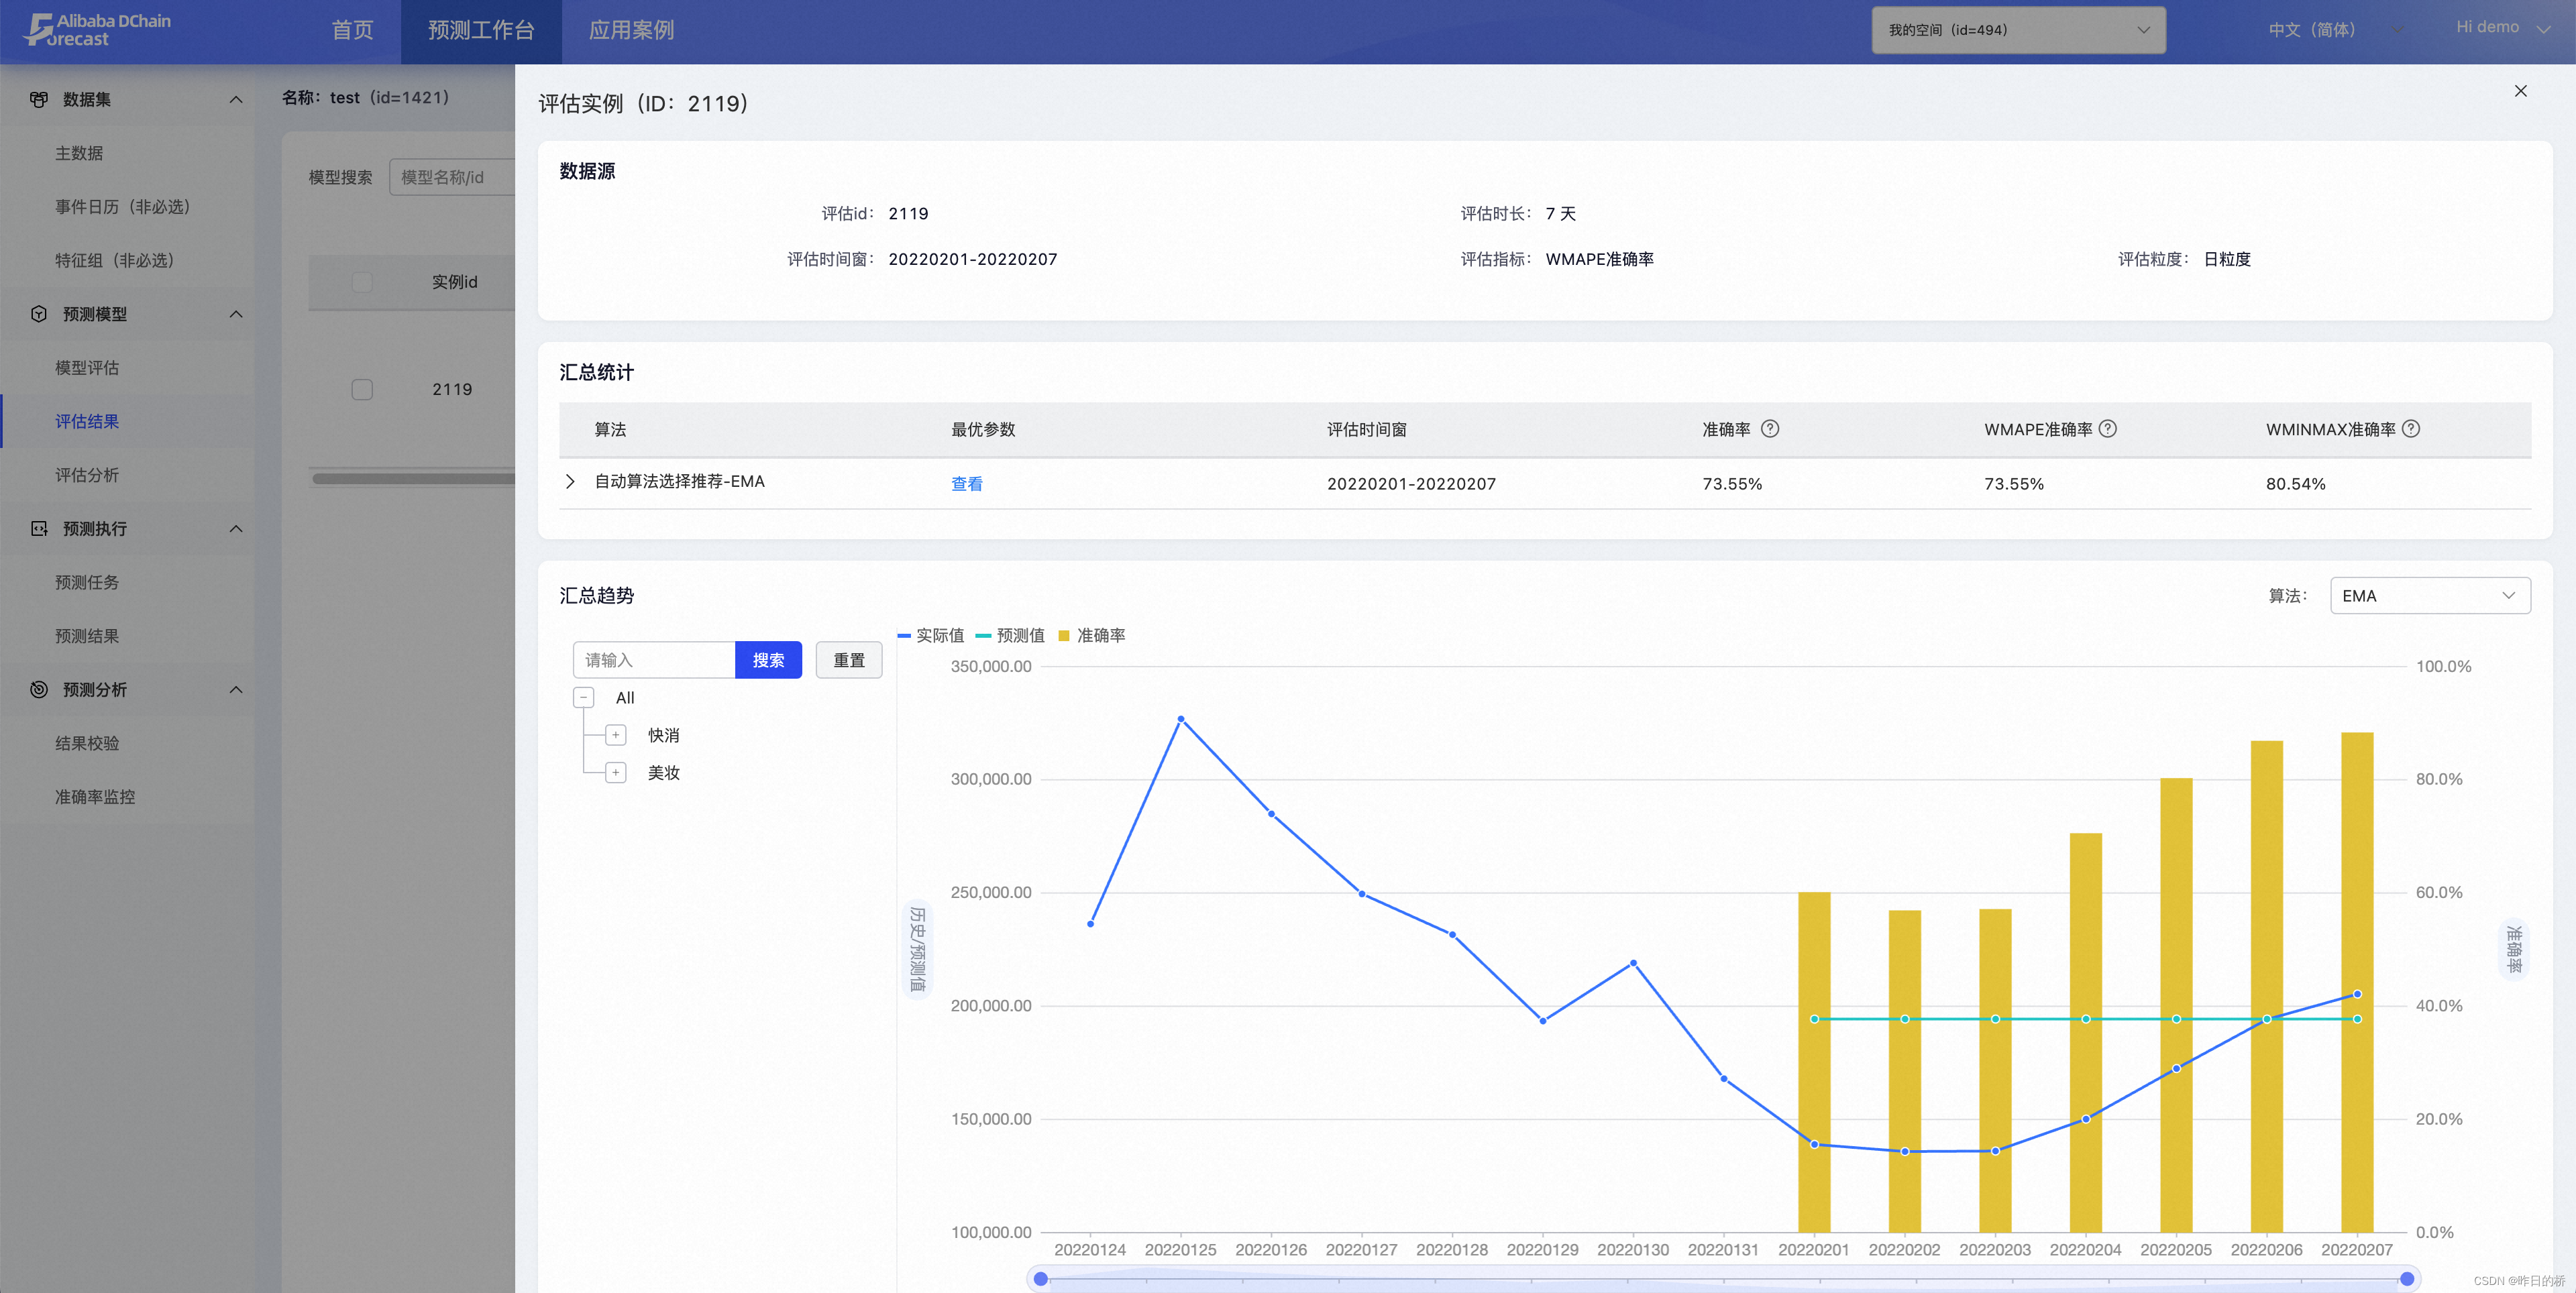This screenshot has width=2576, height=1293.
Task: Focus the 模型名称/id search field
Action: click(x=452, y=177)
